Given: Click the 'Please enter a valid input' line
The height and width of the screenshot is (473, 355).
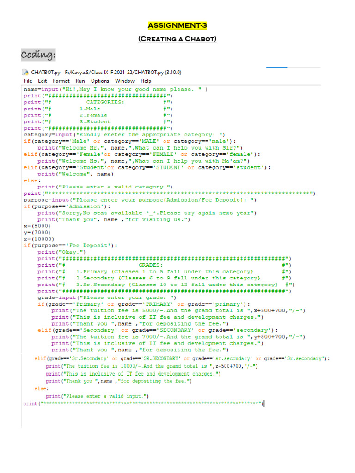Looking at the screenshot, I should (x=97, y=396).
